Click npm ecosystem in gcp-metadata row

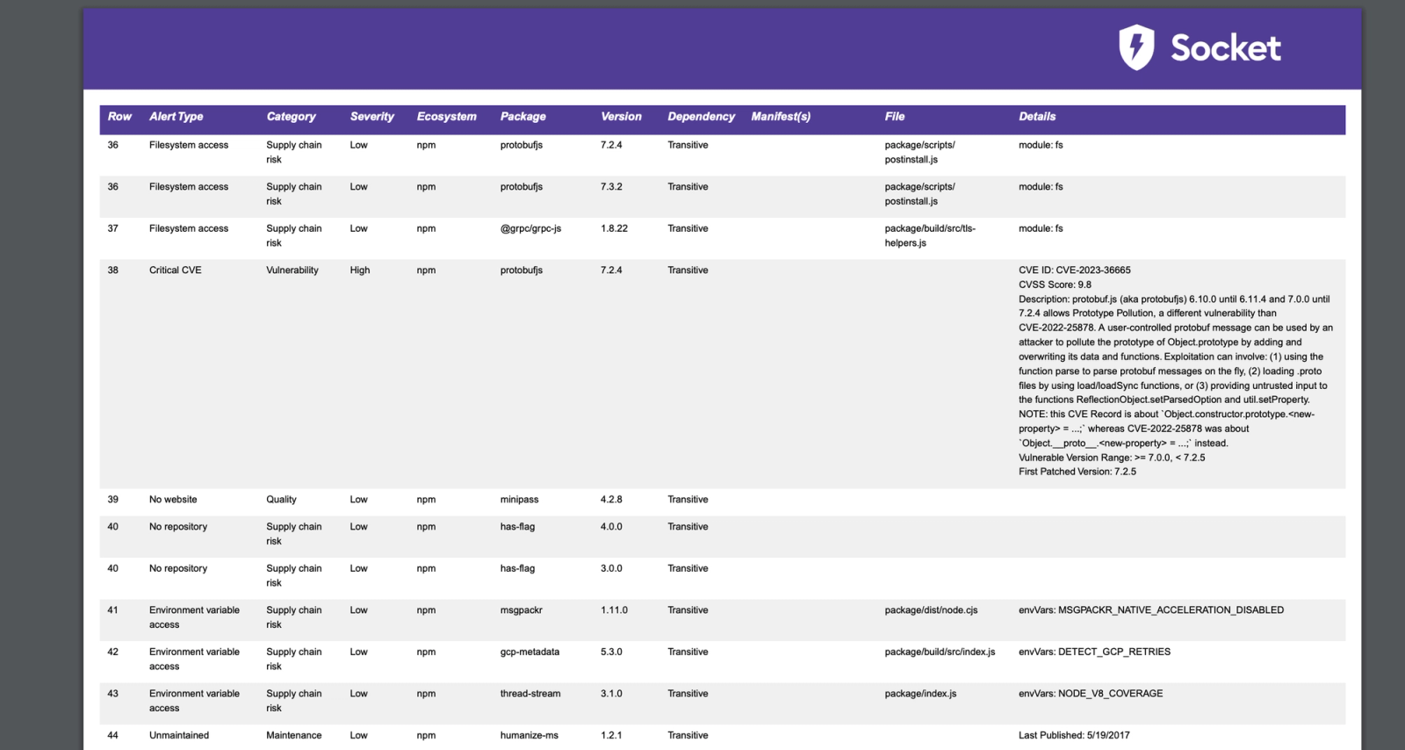(426, 652)
